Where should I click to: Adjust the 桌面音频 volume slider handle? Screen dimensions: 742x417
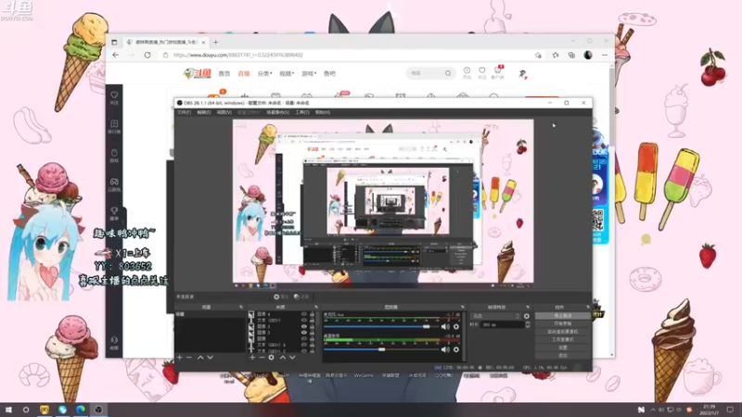click(381, 349)
